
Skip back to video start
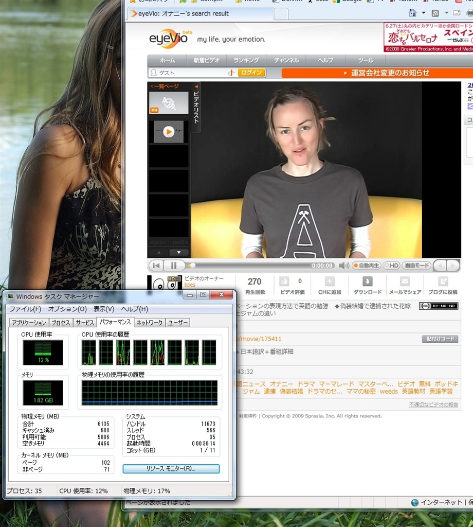[x=156, y=266]
